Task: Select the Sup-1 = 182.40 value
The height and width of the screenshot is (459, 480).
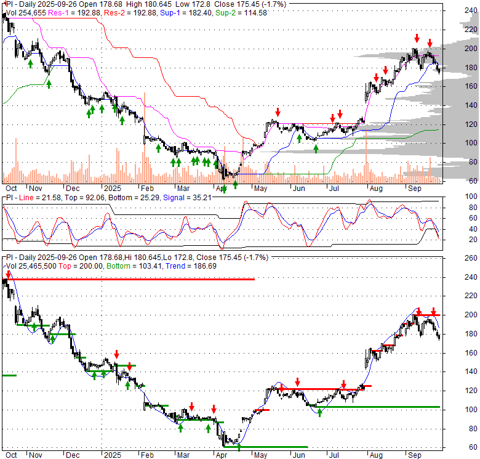Action: coord(186,13)
